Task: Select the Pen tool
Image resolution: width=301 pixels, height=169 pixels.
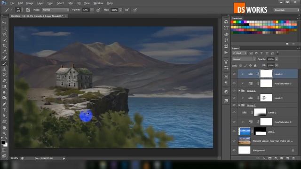Action: [4, 104]
